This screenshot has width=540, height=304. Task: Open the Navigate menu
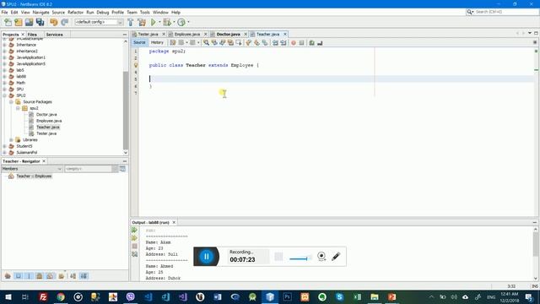[x=41, y=12]
